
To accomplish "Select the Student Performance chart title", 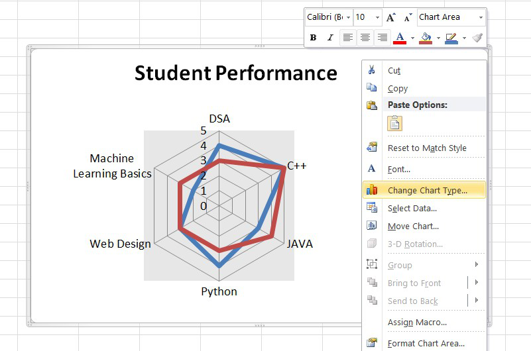I will click(235, 73).
